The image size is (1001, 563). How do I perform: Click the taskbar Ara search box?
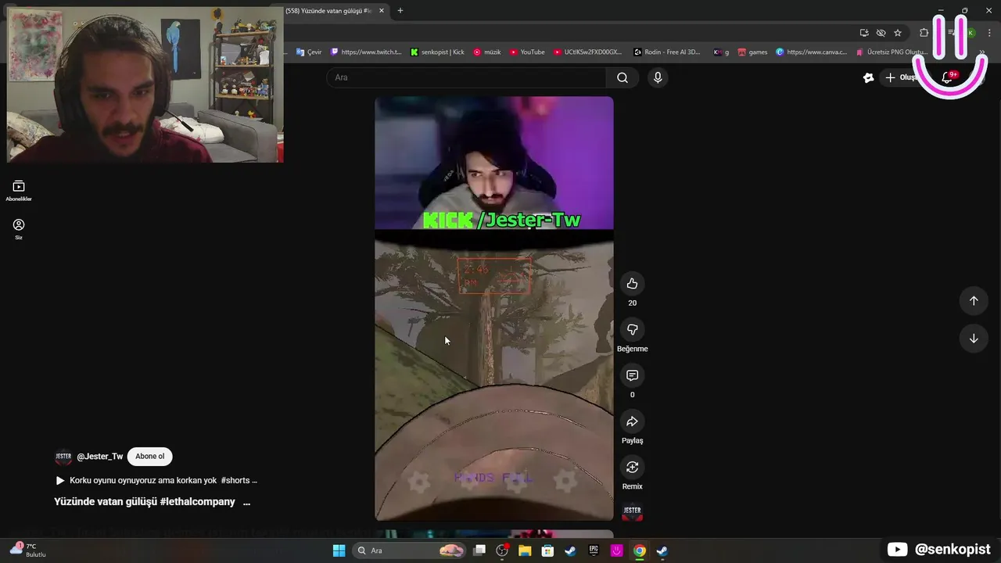tap(410, 550)
